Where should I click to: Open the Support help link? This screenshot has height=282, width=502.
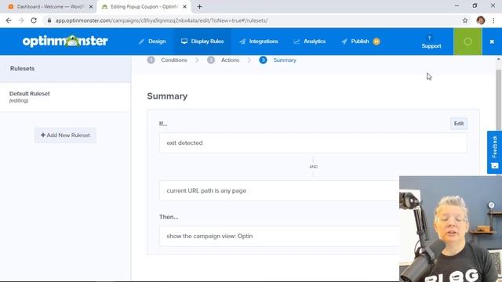[x=431, y=42]
